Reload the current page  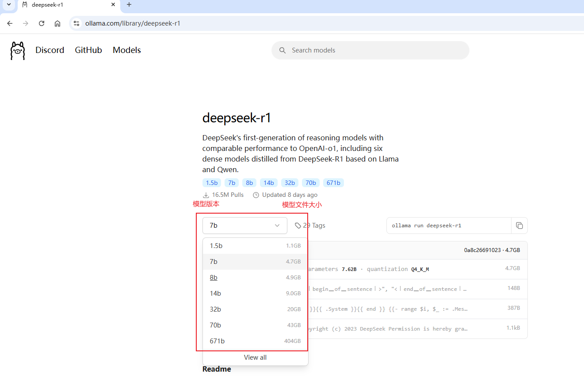pyautogui.click(x=42, y=23)
